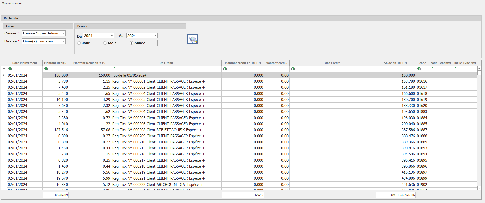Click the ABC filter icon under Obs Credit
The image size is (485, 203).
(x=293, y=69)
